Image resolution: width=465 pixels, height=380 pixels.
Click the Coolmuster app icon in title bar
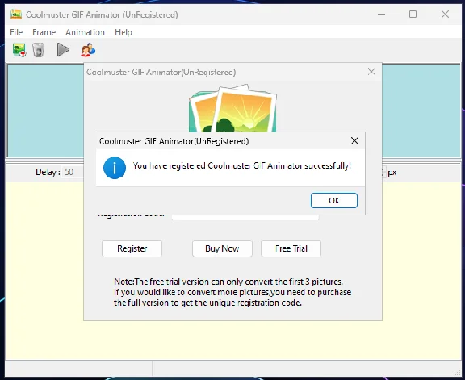(x=16, y=15)
